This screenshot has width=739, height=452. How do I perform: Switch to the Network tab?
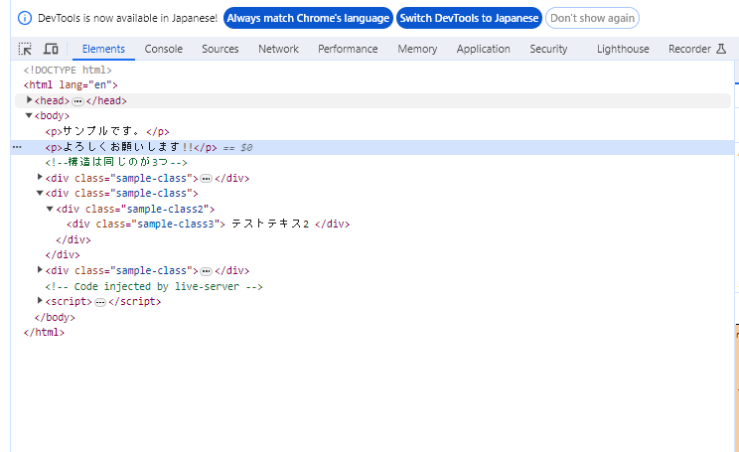[278, 49]
